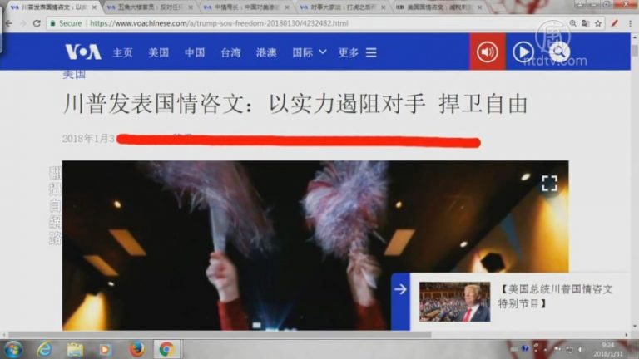Click the red live audio speaker button
The image size is (639, 359).
(x=488, y=52)
